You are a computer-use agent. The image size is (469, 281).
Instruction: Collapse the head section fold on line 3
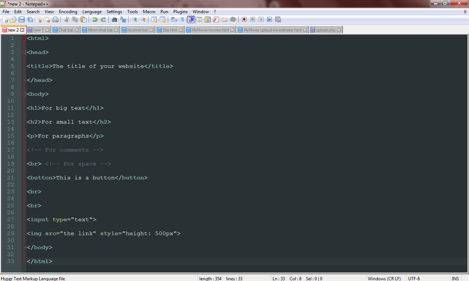pos(24,52)
